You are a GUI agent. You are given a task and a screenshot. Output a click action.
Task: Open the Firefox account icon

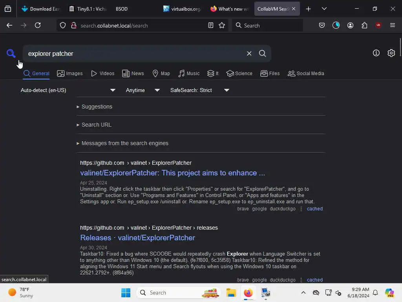point(350,25)
